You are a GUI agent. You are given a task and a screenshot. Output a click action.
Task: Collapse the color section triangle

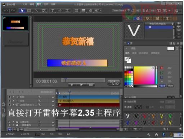click(126, 48)
